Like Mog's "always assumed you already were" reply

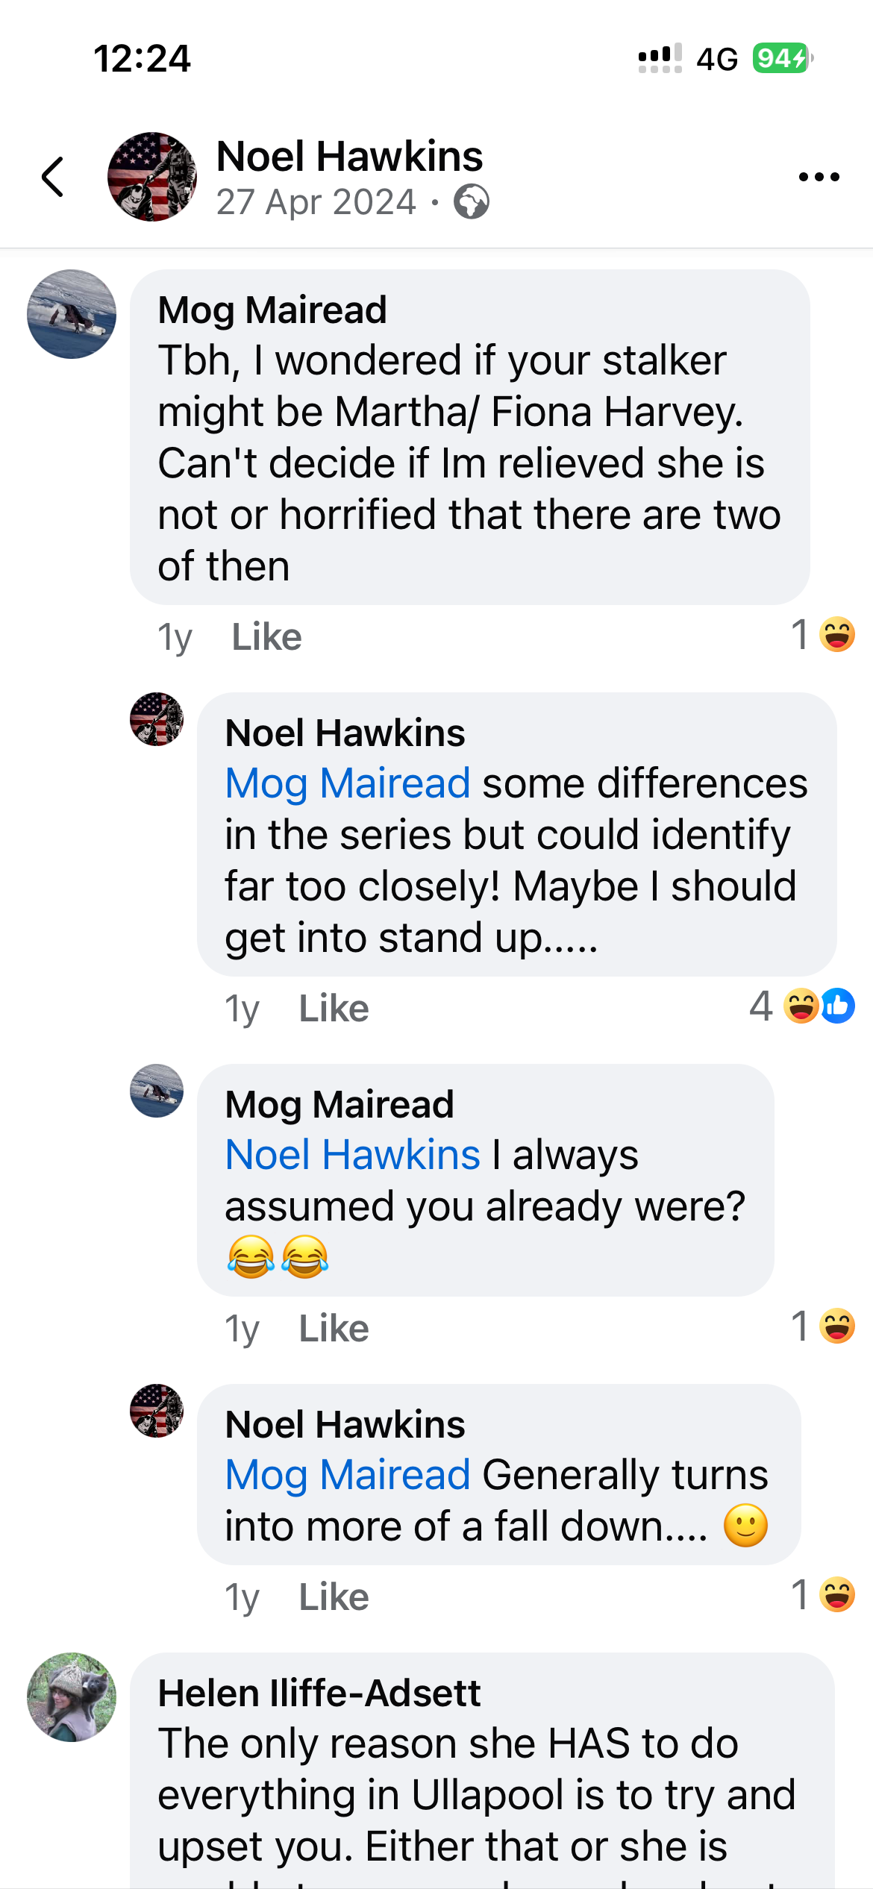click(334, 1329)
